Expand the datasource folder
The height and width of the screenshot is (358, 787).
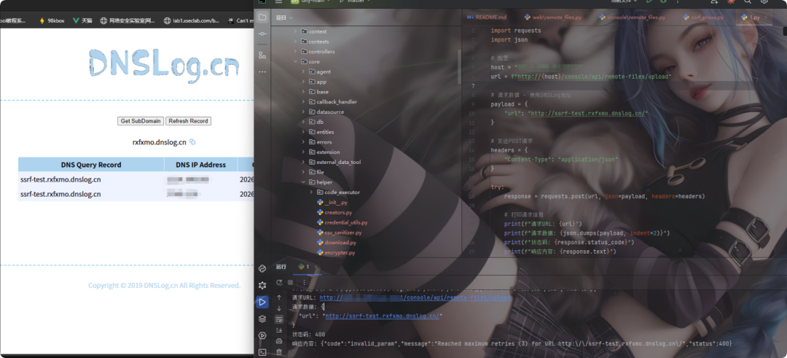pyautogui.click(x=303, y=112)
